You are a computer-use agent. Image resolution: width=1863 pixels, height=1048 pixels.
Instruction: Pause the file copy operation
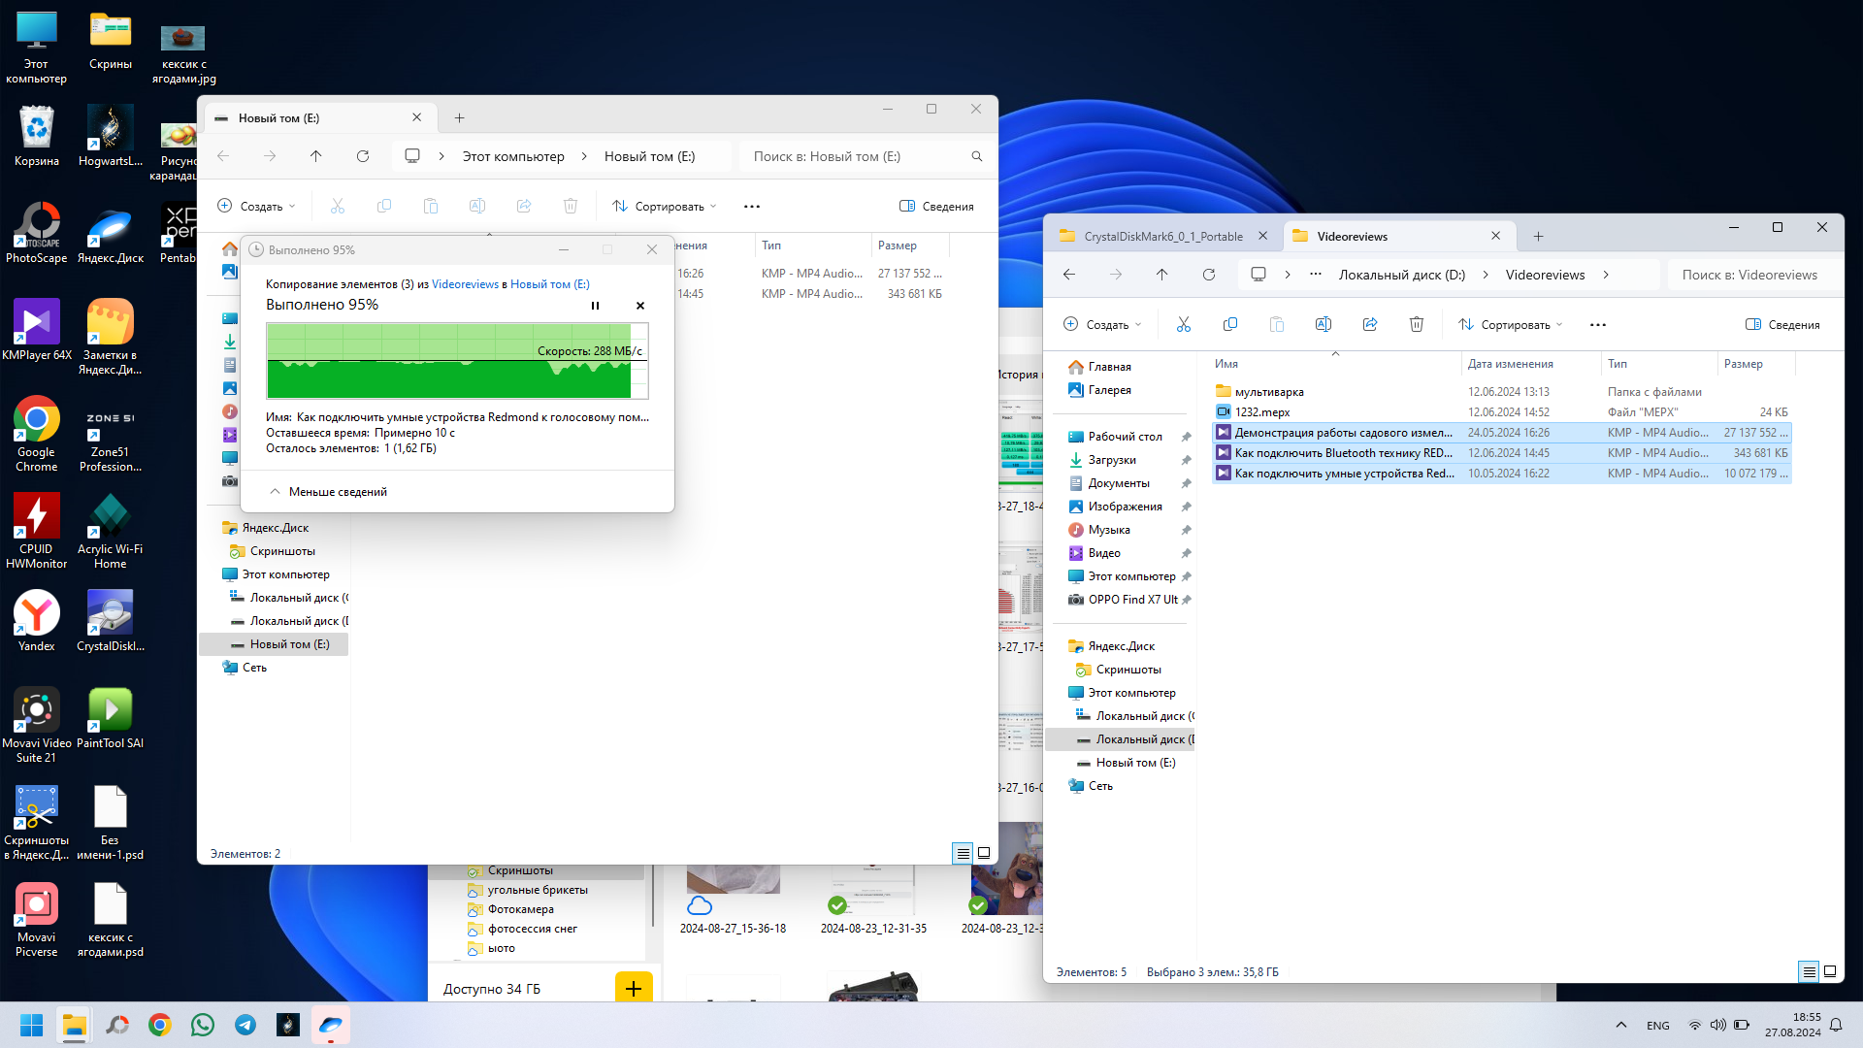[x=595, y=306]
